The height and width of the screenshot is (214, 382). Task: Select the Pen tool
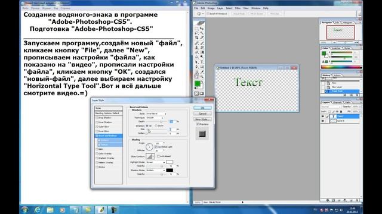click(x=196, y=67)
